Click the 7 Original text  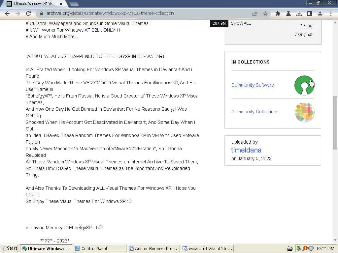tap(303, 34)
